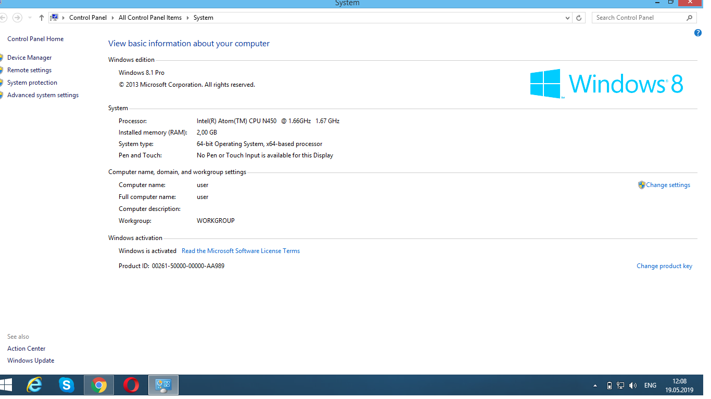Expand the address bar history dropdown
Screen dimensions: 711x399
point(568,18)
